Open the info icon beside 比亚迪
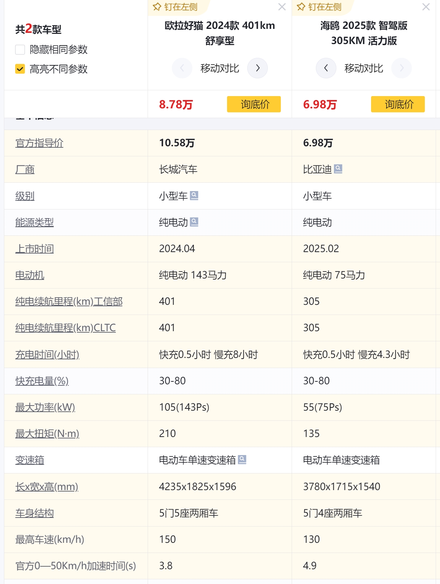Viewport: 440px width, 584px height. (338, 169)
